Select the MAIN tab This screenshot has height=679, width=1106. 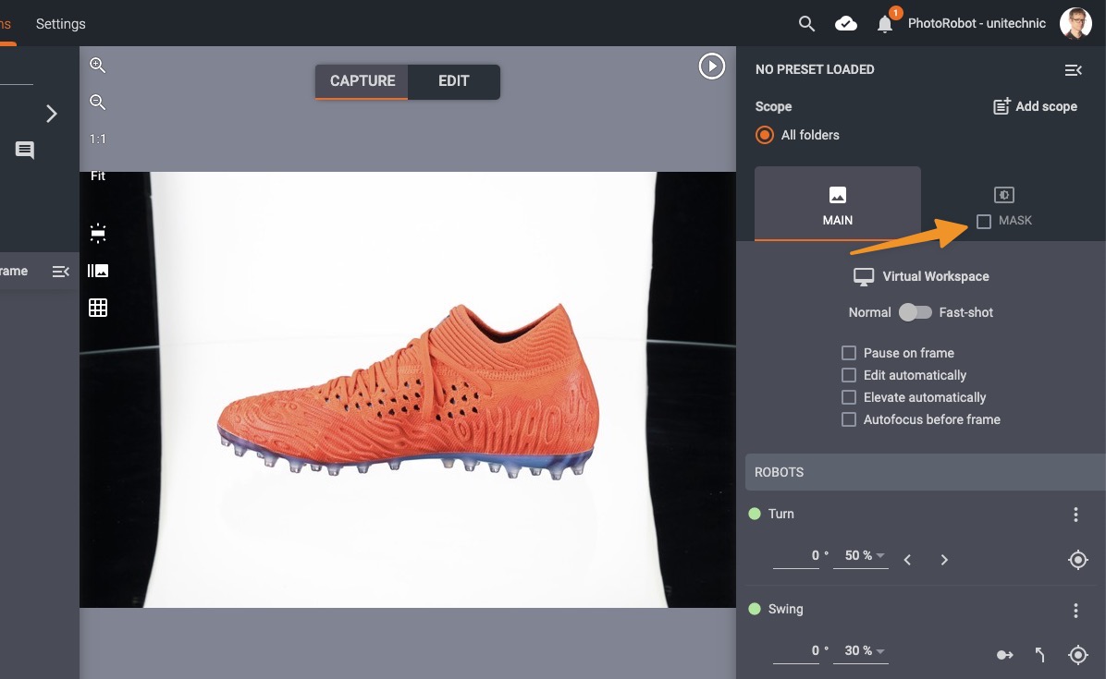coord(837,205)
